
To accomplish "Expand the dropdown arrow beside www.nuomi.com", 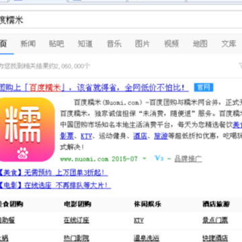I will [145, 159].
